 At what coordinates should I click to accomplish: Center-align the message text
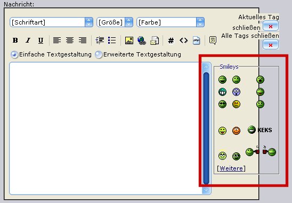[x=70, y=40]
